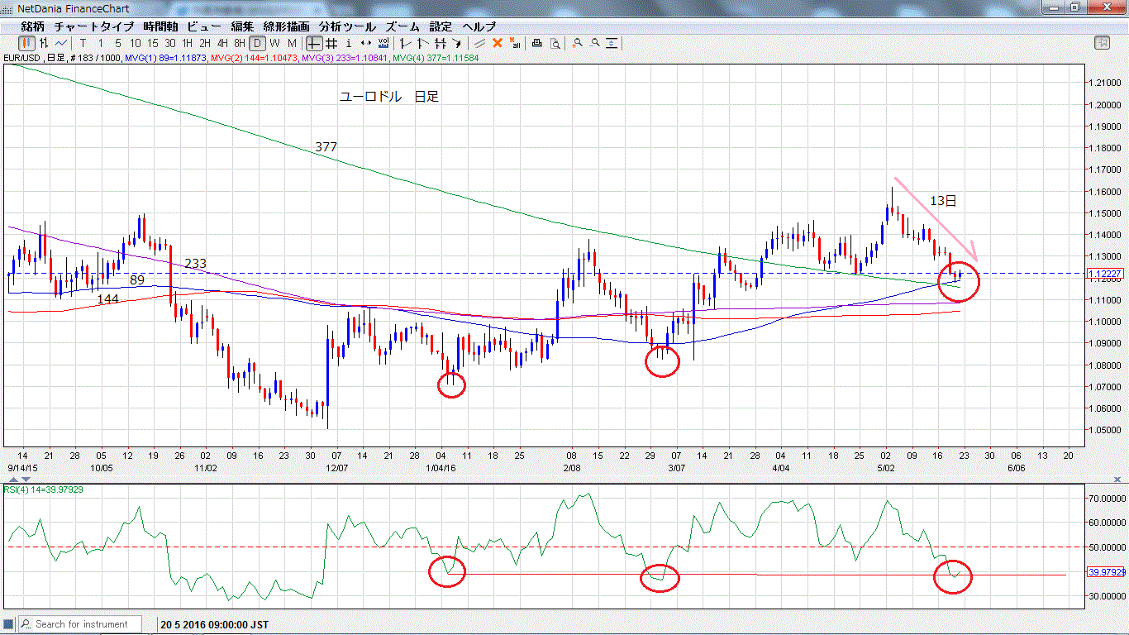Viewport: 1129px width, 635px height.
Task: Click the magnifier icon beside the search field
Action: point(26,624)
